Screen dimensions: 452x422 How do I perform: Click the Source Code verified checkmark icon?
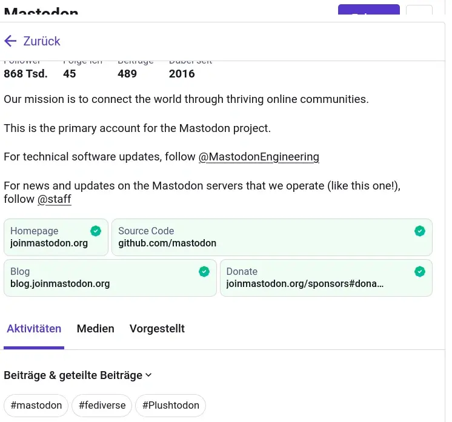pos(419,231)
